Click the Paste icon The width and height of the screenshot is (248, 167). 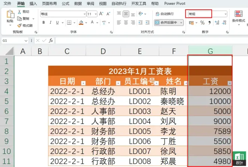[10, 14]
